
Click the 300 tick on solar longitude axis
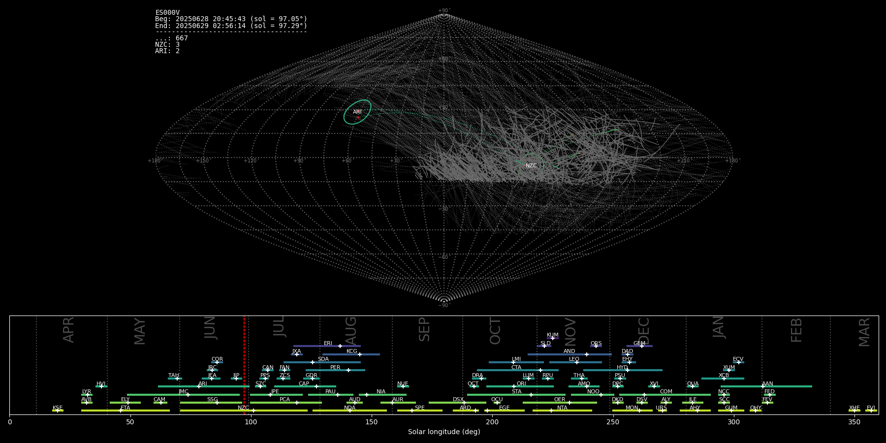click(x=733, y=422)
